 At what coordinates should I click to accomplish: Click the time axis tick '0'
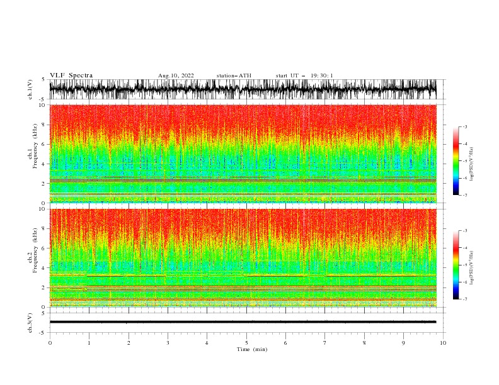[x=50, y=343]
